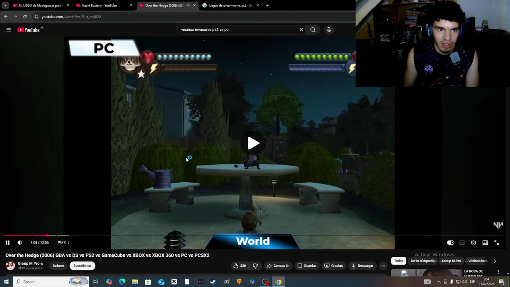This screenshot has height=287, width=510.
Task: Run the search with the magnifier button
Action: [313, 29]
